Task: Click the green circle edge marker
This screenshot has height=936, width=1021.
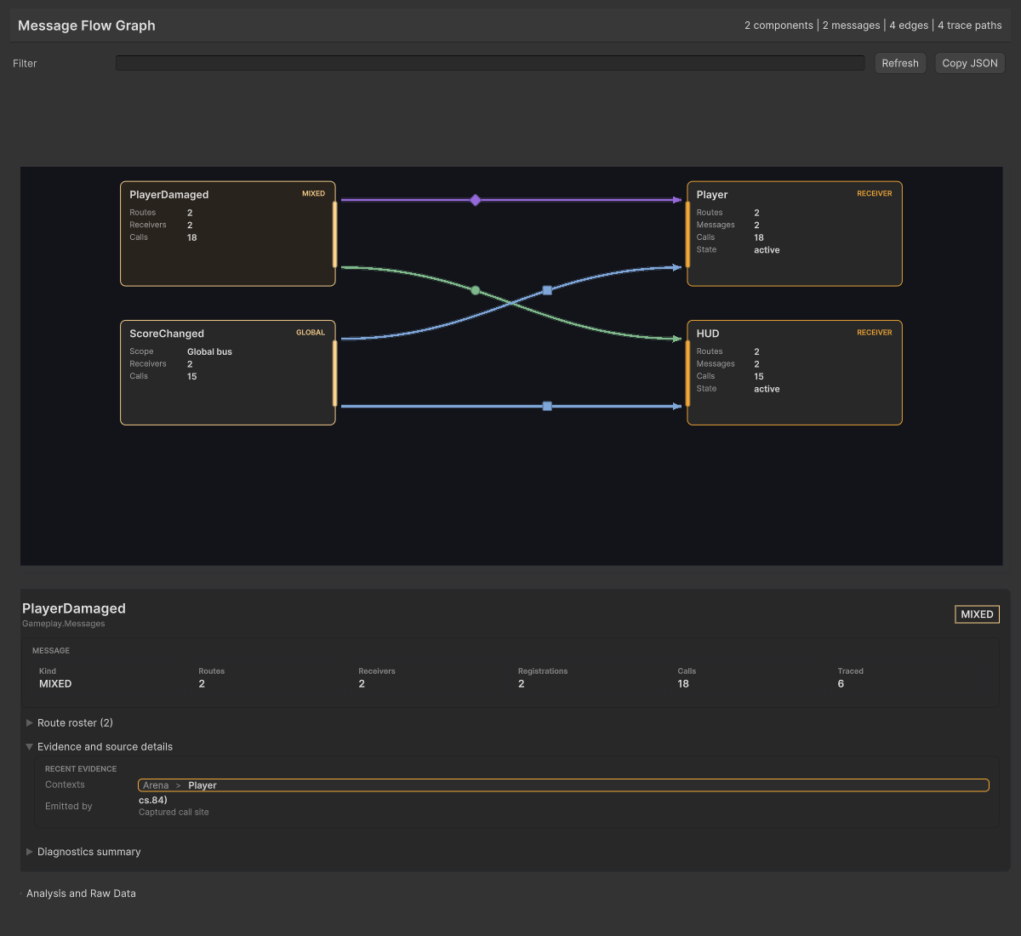Action: click(476, 290)
